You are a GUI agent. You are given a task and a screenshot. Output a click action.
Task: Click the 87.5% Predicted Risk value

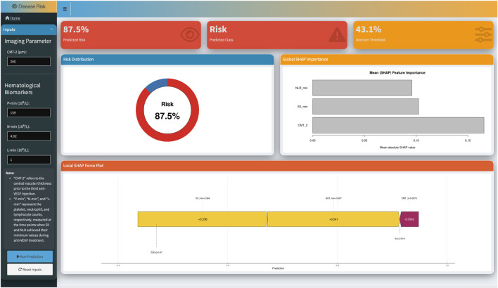click(x=76, y=30)
